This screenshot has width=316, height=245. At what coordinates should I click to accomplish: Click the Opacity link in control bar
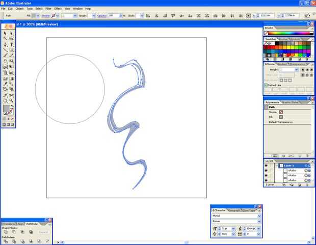click(102, 15)
